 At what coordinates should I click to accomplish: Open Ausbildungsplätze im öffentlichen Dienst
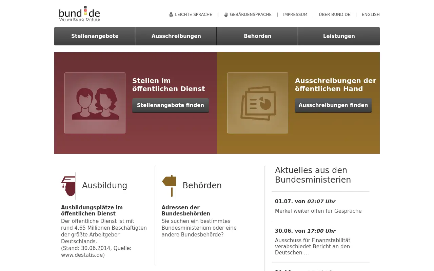pyautogui.click(x=92, y=211)
